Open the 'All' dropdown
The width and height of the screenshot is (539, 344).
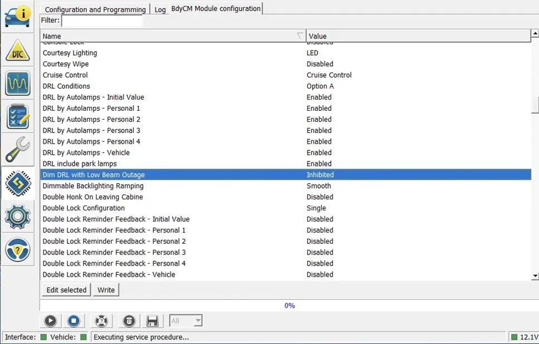click(x=186, y=321)
